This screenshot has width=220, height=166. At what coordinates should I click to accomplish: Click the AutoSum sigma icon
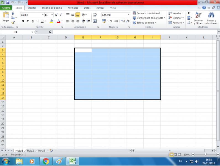click(x=189, y=13)
